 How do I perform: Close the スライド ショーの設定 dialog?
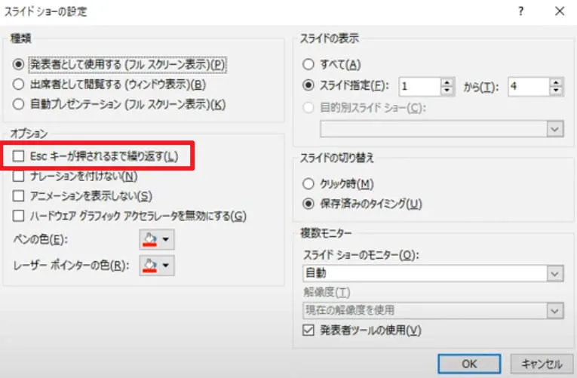point(560,11)
